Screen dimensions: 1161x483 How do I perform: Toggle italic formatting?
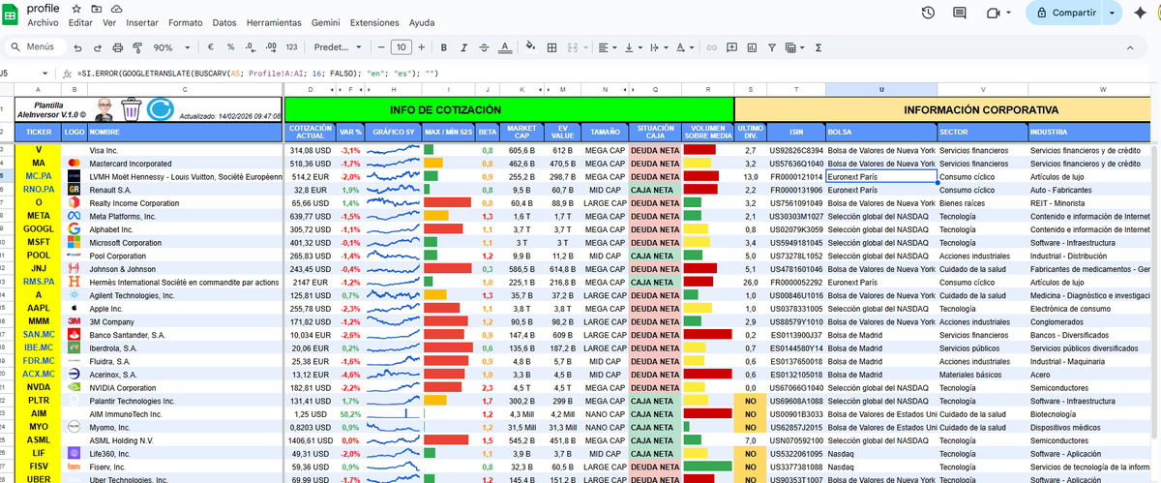pyautogui.click(x=462, y=47)
